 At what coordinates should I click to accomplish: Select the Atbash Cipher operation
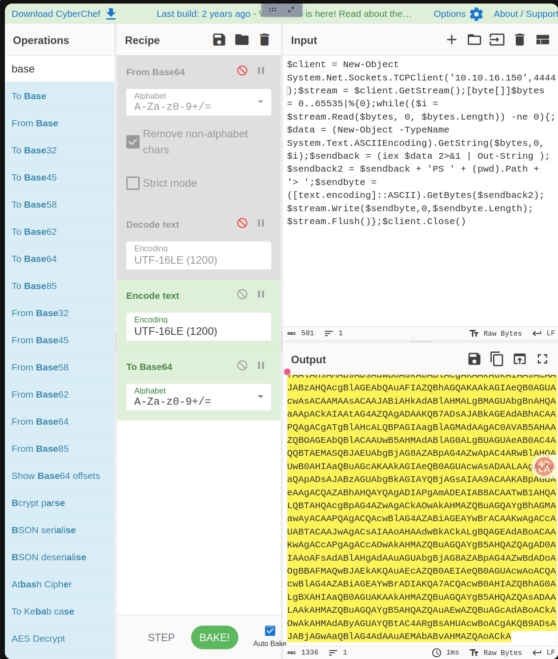click(x=60, y=584)
